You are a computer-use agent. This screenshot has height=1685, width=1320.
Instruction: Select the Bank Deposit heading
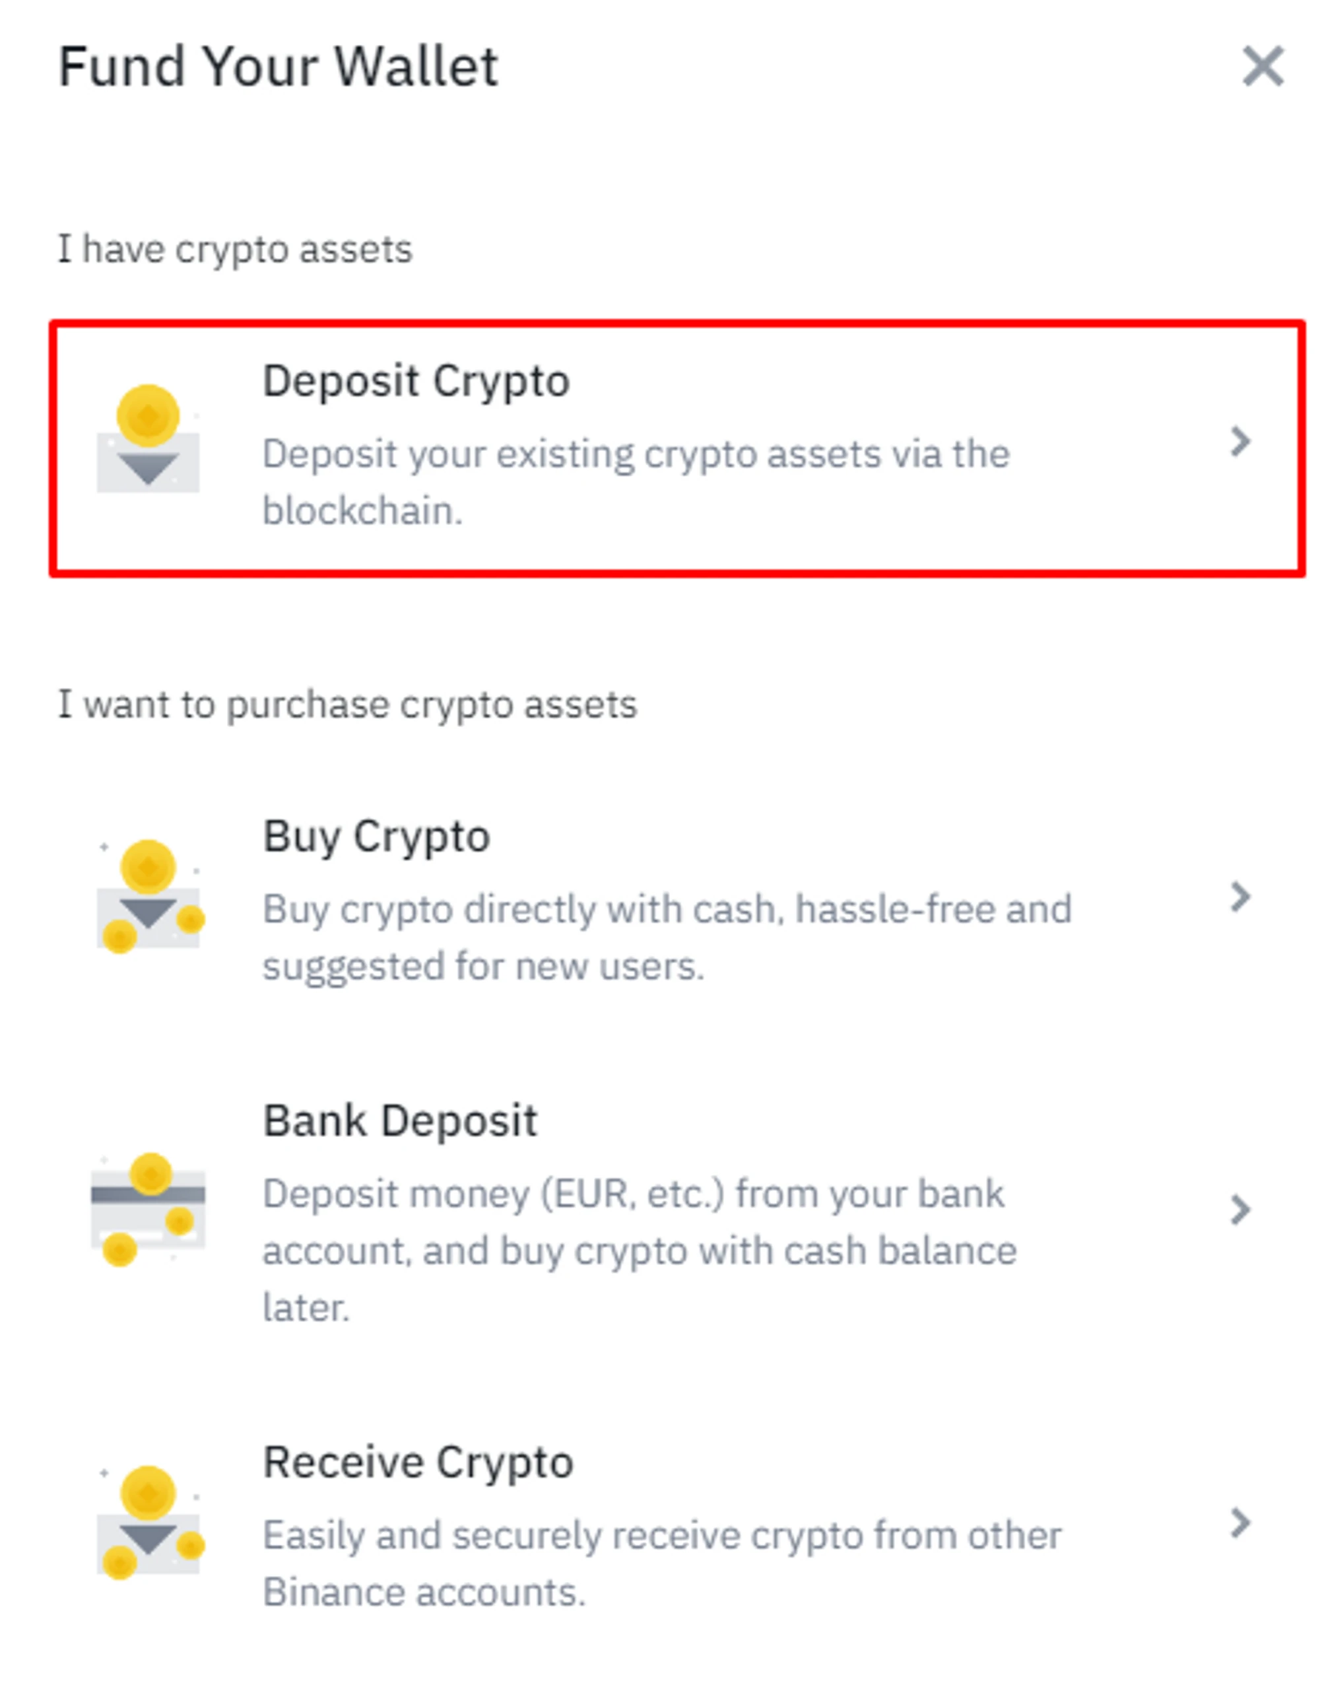(x=399, y=1120)
